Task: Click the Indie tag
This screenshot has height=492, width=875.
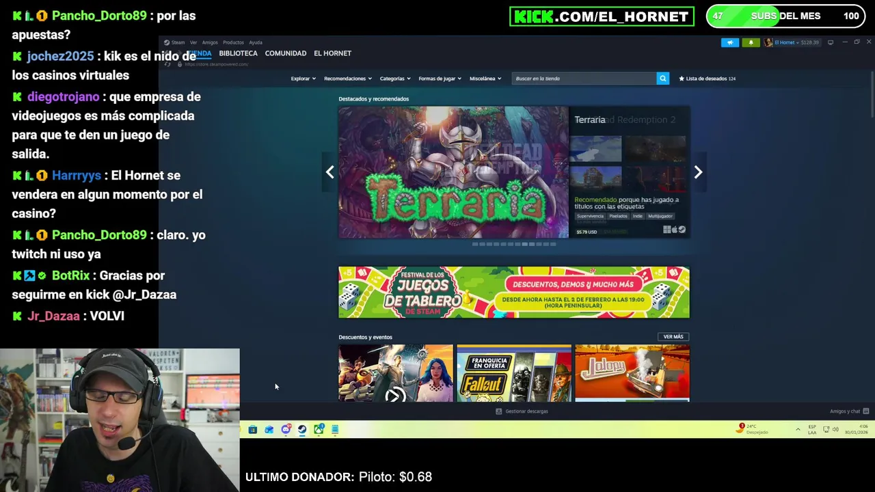Action: click(x=638, y=216)
